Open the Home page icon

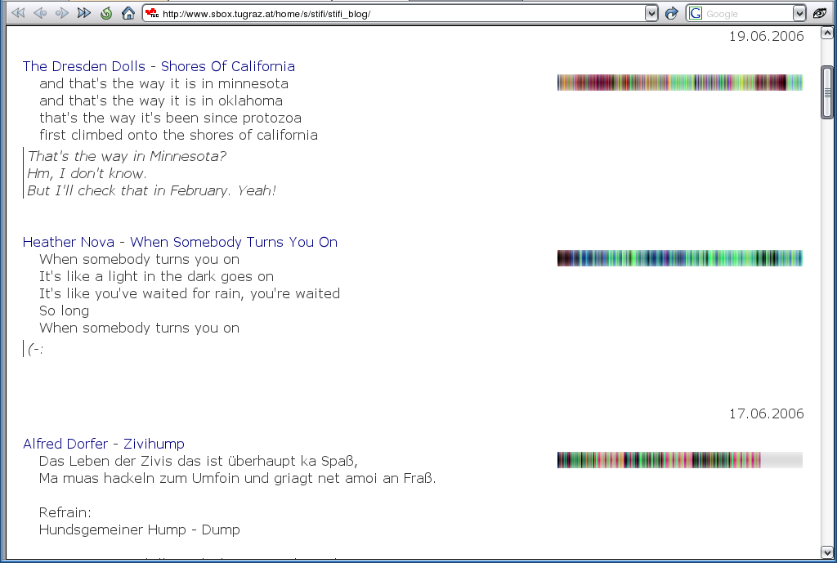click(128, 13)
